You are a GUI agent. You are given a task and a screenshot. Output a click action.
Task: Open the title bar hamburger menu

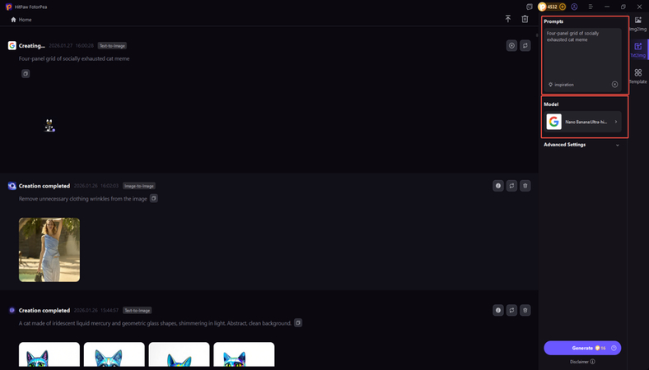pos(591,7)
